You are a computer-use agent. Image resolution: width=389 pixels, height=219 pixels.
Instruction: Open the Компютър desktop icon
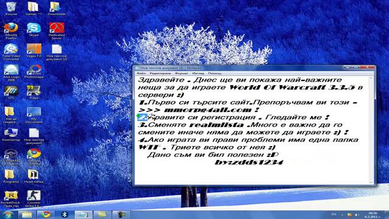pyautogui.click(x=11, y=135)
